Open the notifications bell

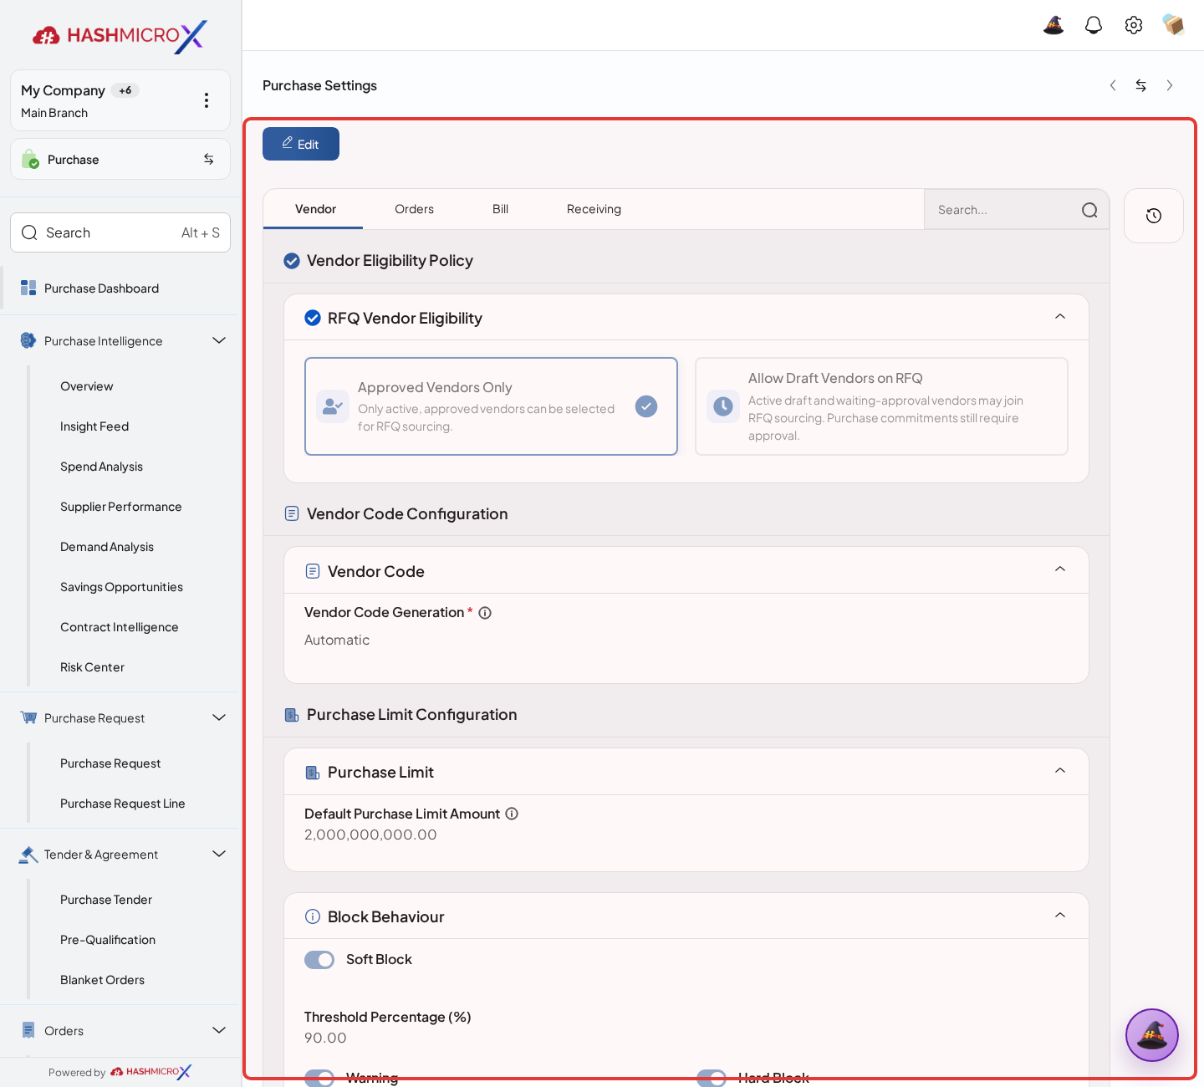click(x=1094, y=25)
